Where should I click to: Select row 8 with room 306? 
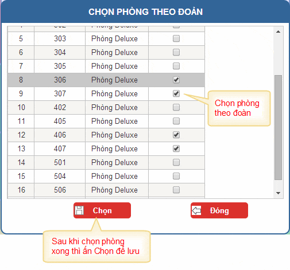106,80
